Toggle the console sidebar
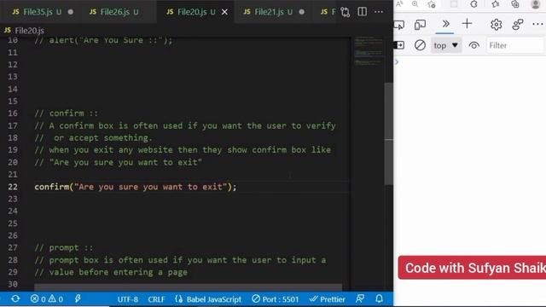Viewport: 546px width, 307px height. (399, 45)
